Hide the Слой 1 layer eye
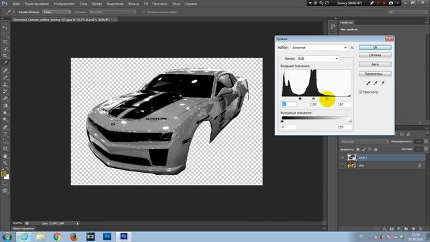Screen dimensions: 430x242 pos(342,157)
